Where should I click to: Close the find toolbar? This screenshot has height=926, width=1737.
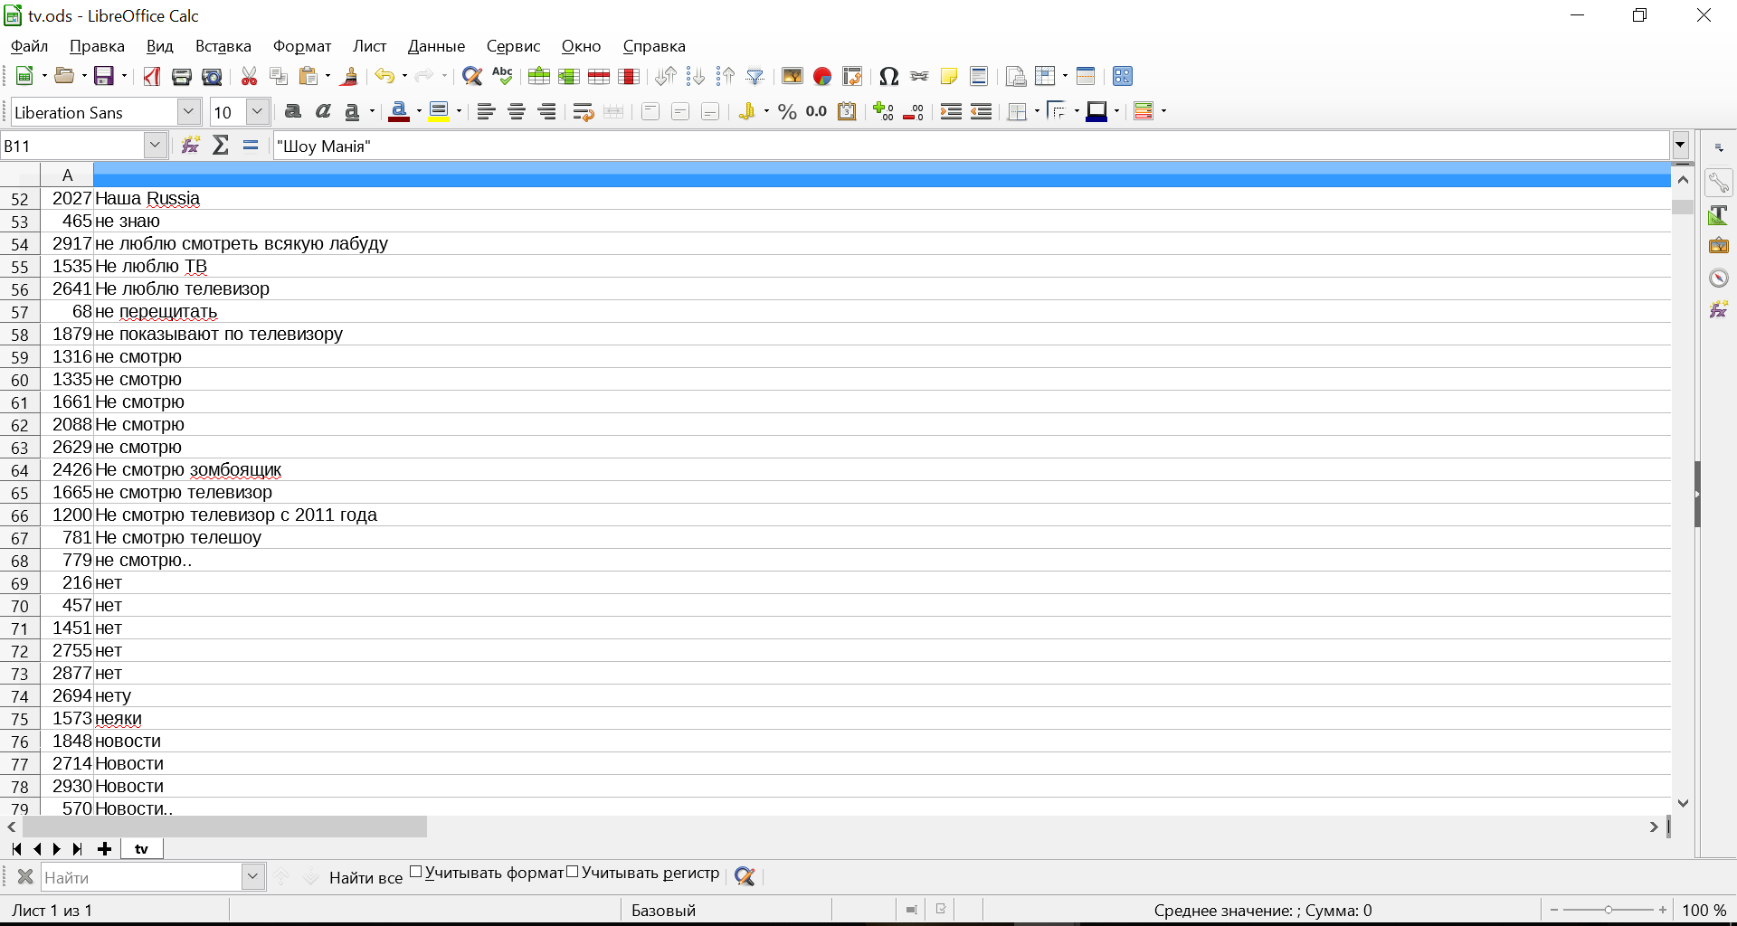coord(25,876)
